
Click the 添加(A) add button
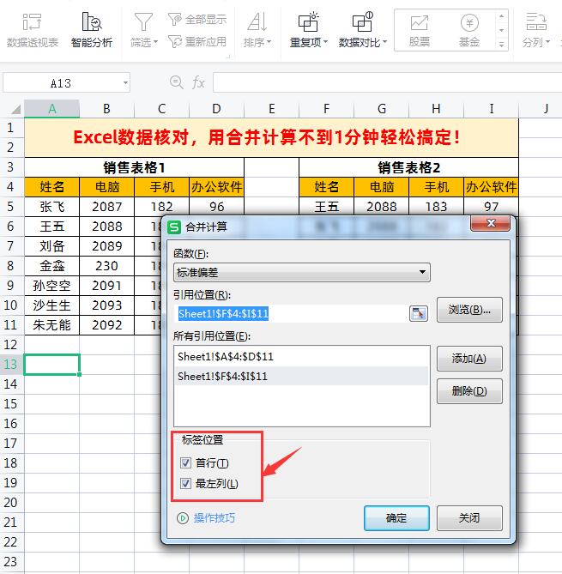469,359
